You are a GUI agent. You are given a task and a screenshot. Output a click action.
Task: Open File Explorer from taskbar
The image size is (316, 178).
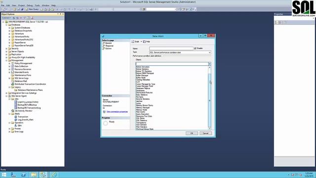[x=34, y=175]
